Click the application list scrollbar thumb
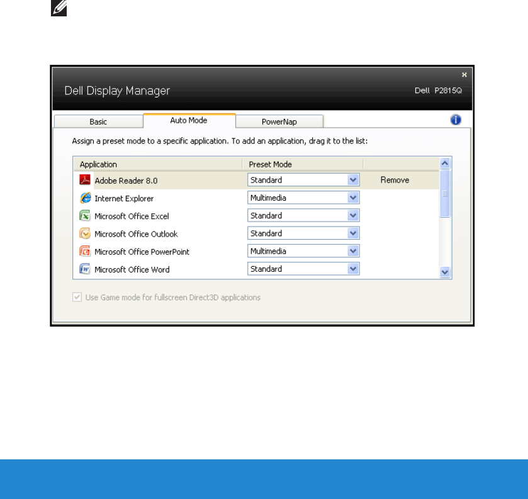 pos(445,194)
